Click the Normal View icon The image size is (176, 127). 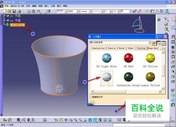[x=85, y=120]
